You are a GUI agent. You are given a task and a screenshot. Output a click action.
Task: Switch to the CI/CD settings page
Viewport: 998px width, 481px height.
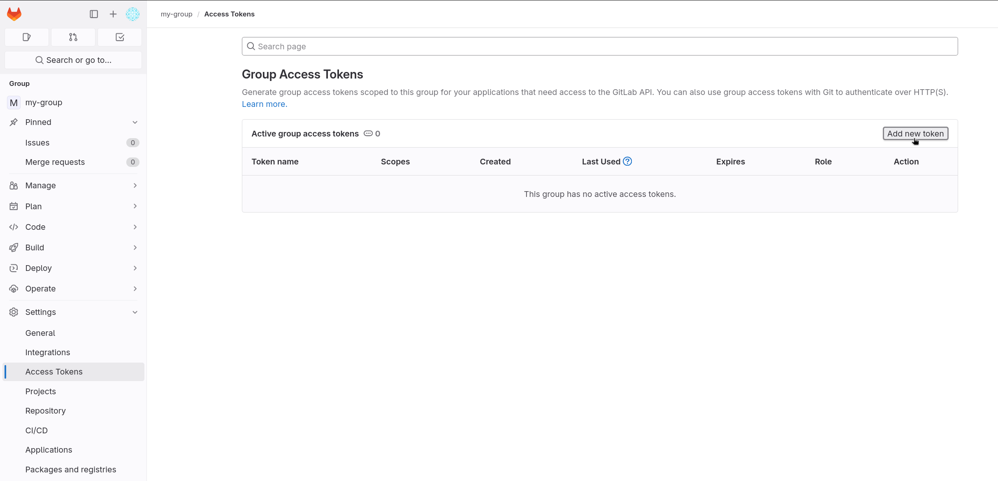[37, 430]
